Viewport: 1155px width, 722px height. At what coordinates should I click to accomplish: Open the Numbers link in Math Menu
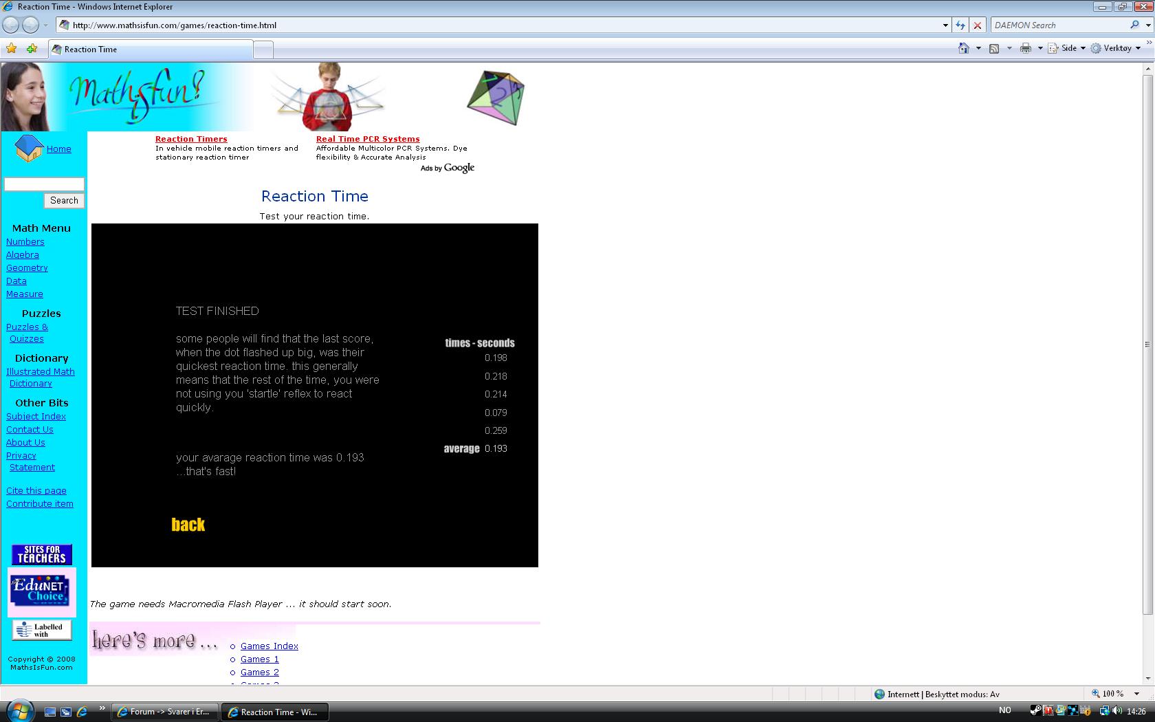(x=25, y=242)
